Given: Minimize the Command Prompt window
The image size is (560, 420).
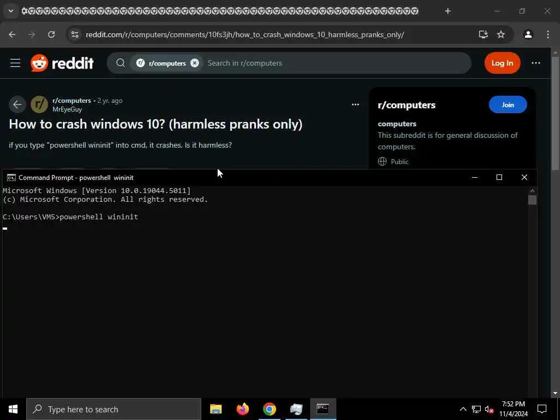Looking at the screenshot, I should pyautogui.click(x=475, y=178).
